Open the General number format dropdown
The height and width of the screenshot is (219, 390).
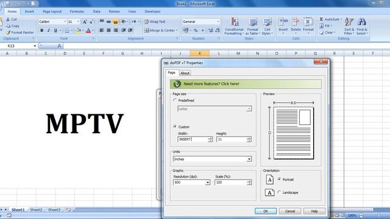[218, 22]
